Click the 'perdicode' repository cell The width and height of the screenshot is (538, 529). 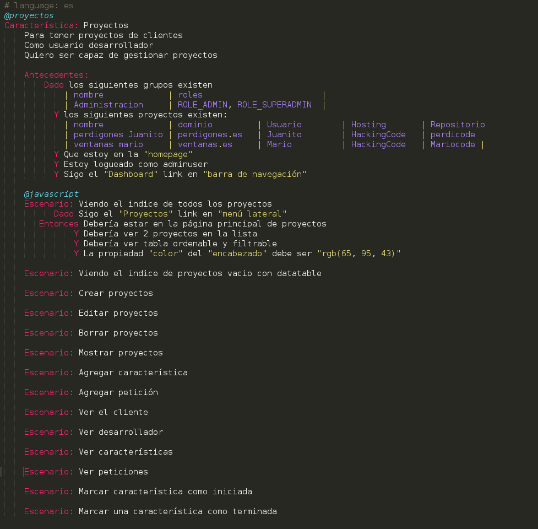pos(453,135)
